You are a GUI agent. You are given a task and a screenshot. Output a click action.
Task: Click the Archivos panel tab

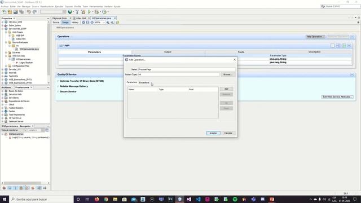tap(6, 87)
